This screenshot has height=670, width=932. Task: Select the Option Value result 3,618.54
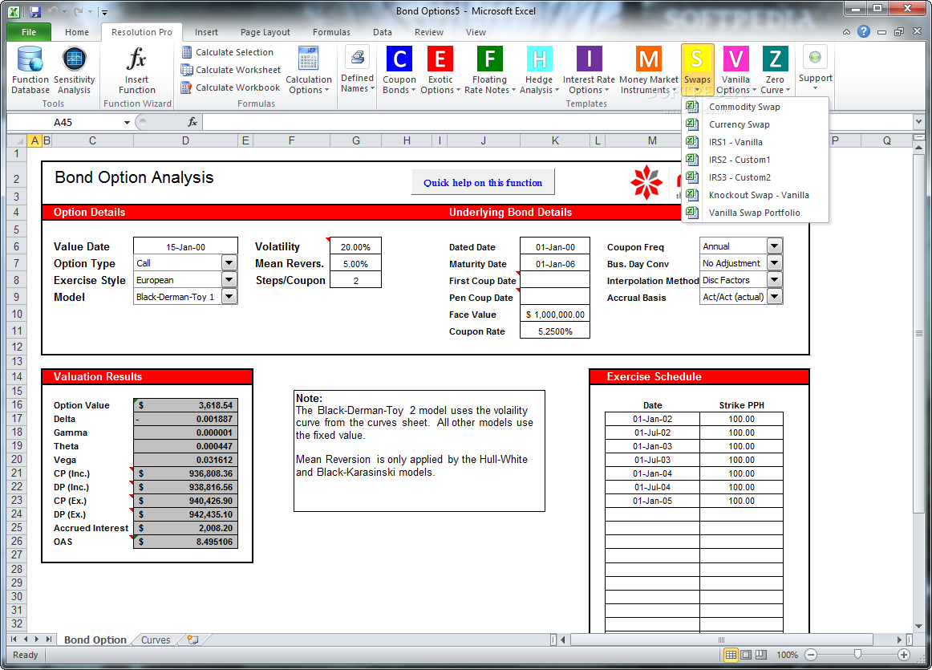186,405
